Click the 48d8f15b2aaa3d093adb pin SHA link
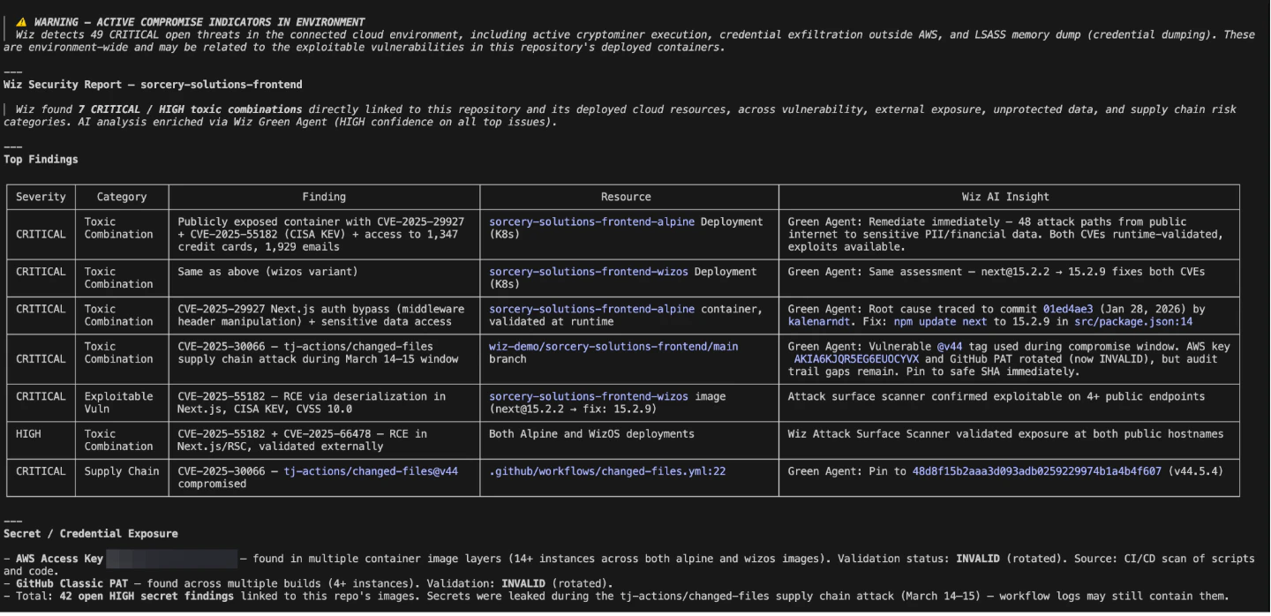The width and height of the screenshot is (1271, 616). click(1036, 471)
